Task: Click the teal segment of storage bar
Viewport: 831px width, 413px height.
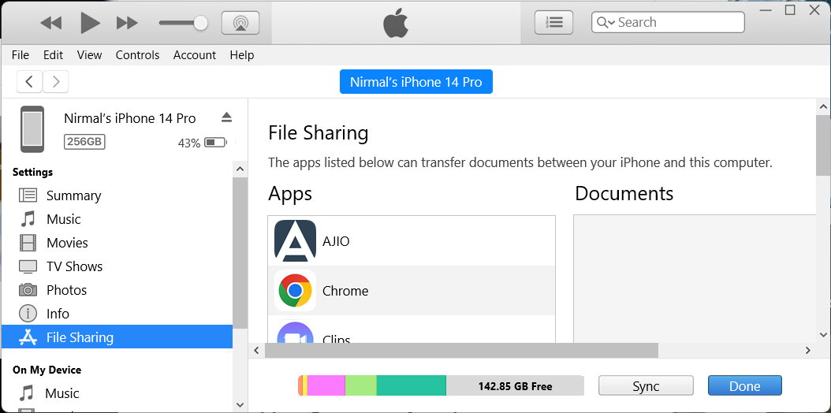Action: (x=412, y=385)
